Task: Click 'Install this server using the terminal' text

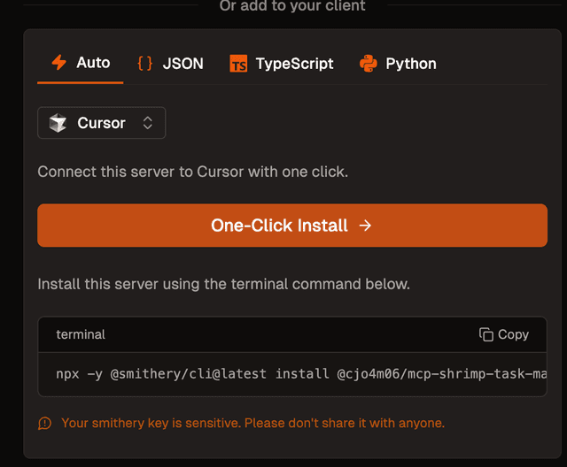Action: (x=224, y=284)
